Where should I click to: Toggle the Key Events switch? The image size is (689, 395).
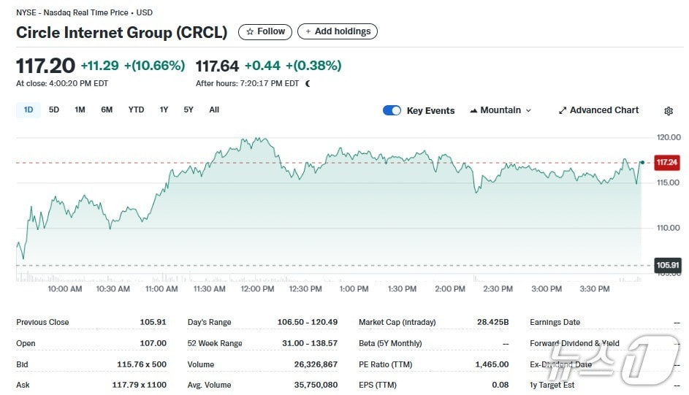point(392,110)
